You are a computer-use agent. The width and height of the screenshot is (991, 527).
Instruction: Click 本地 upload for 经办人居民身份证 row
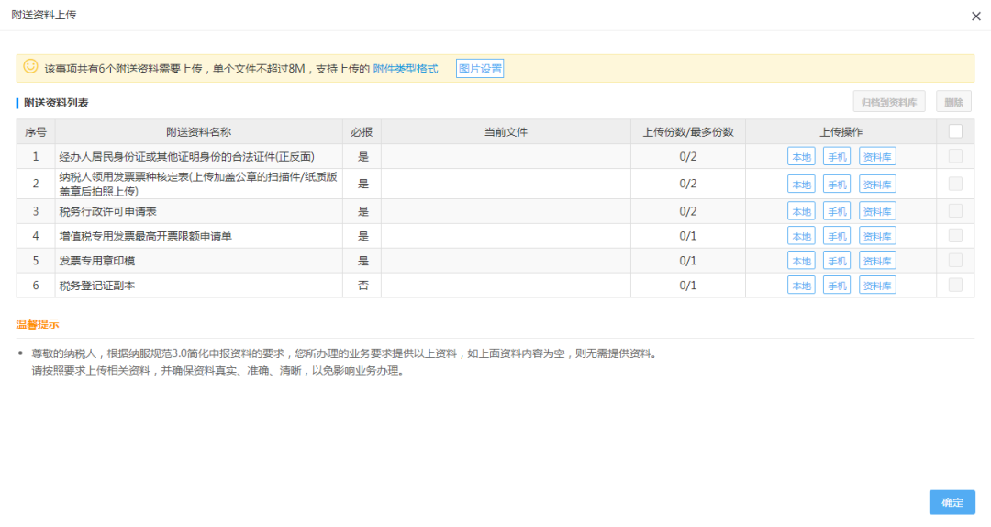801,156
